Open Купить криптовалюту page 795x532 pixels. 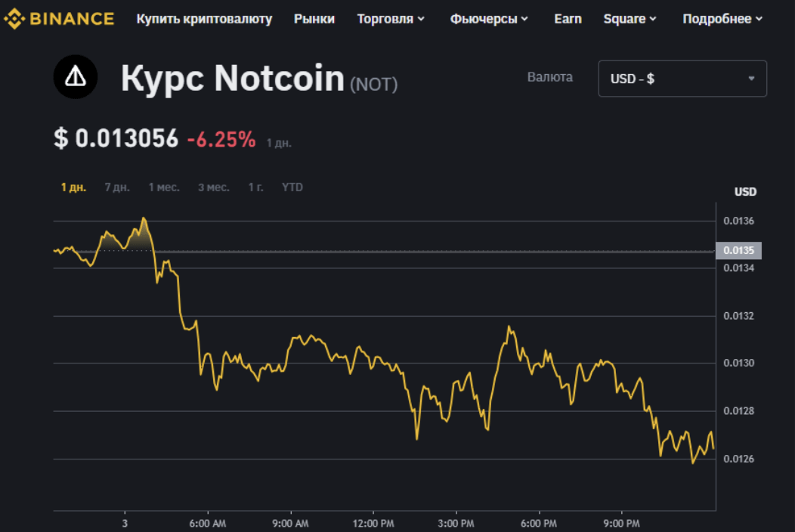point(204,19)
